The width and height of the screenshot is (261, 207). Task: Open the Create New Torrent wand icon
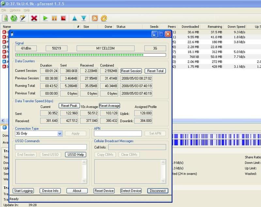click(x=23, y=18)
